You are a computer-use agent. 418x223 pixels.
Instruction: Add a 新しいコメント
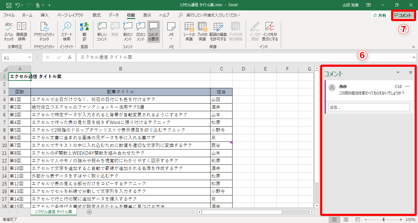[x=102, y=32]
